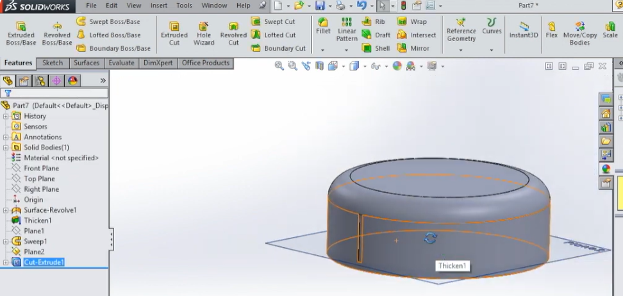The height and width of the screenshot is (296, 623).
Task: Click the Revolved Cut tool
Action: tap(233, 34)
